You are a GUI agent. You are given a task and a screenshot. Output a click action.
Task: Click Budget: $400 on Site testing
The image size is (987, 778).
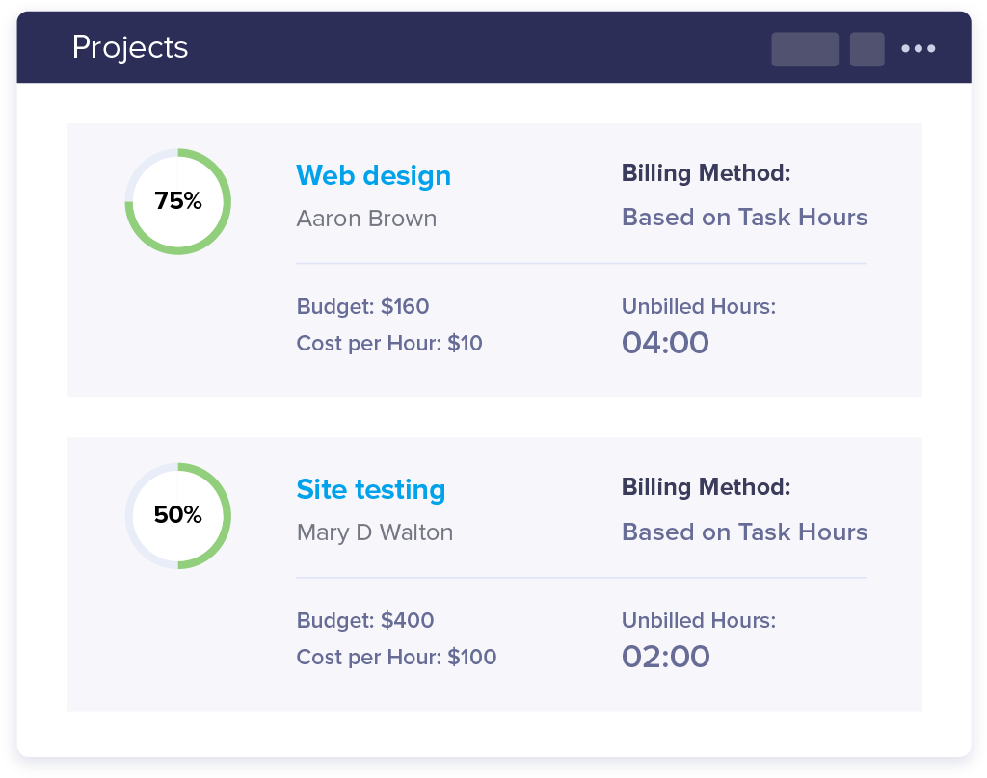(x=364, y=620)
